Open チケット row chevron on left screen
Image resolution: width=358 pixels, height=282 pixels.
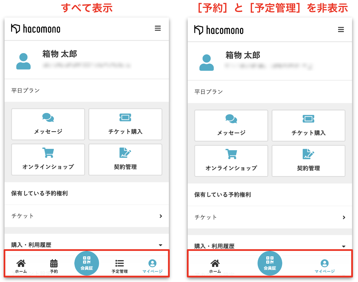160,216
